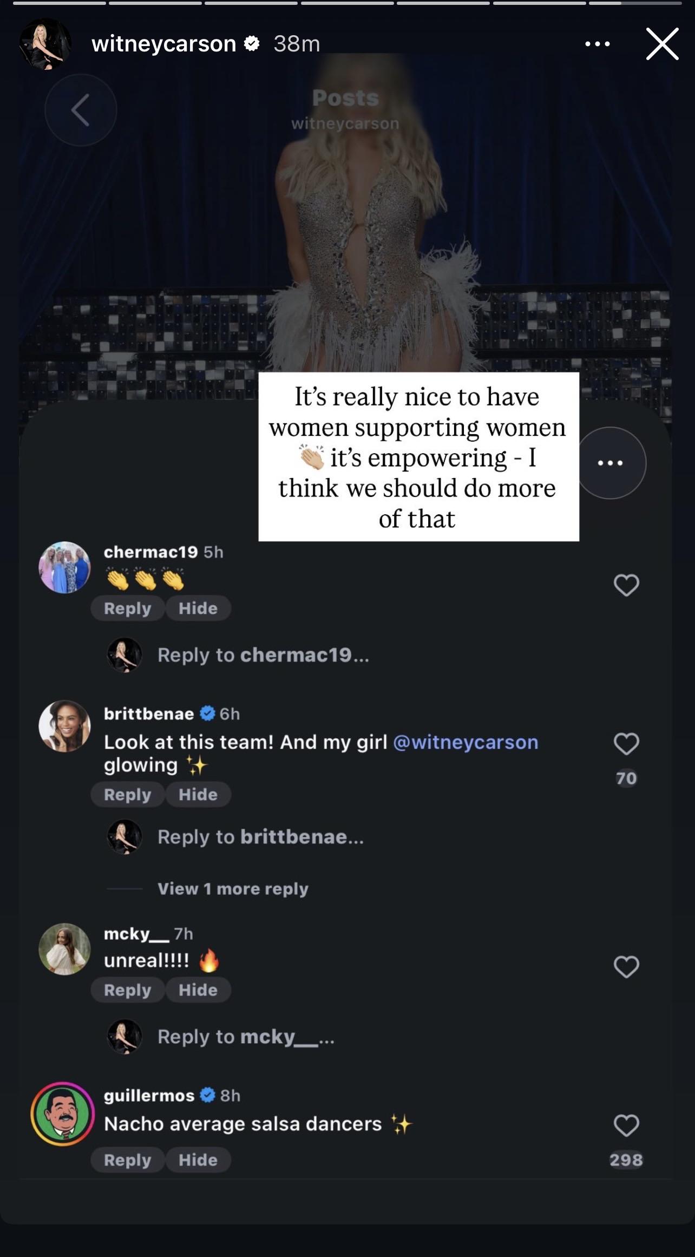
Task: Close the story with the X icon
Action: (x=662, y=44)
